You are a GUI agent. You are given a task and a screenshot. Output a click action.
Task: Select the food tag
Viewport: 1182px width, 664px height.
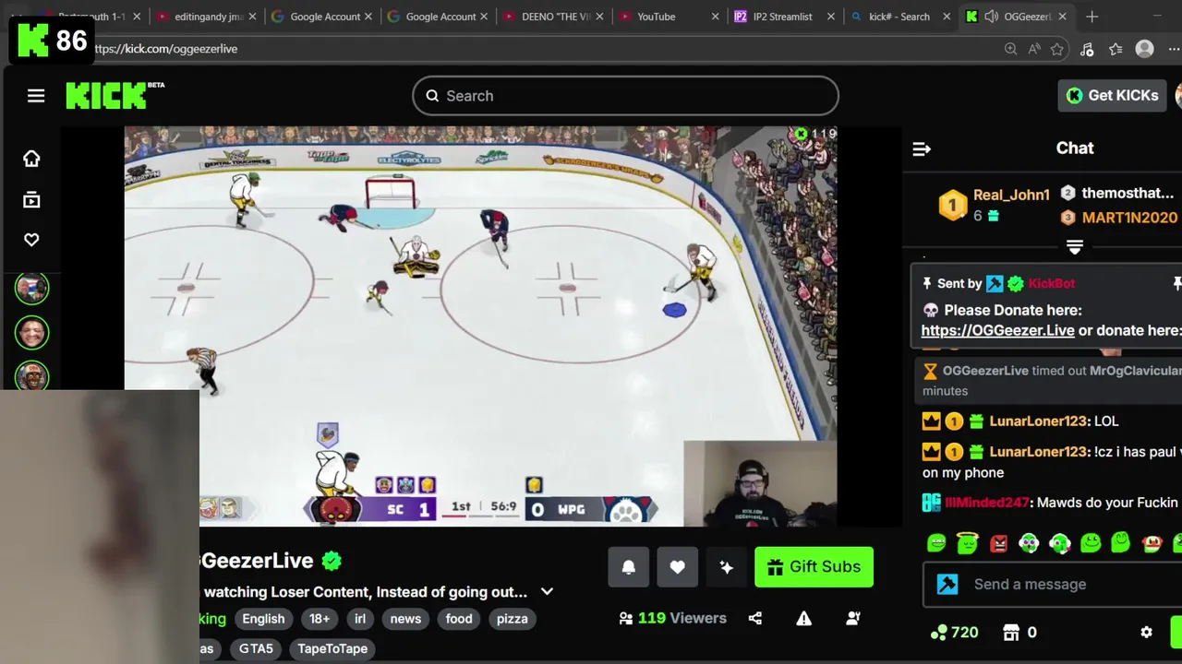coord(459,619)
